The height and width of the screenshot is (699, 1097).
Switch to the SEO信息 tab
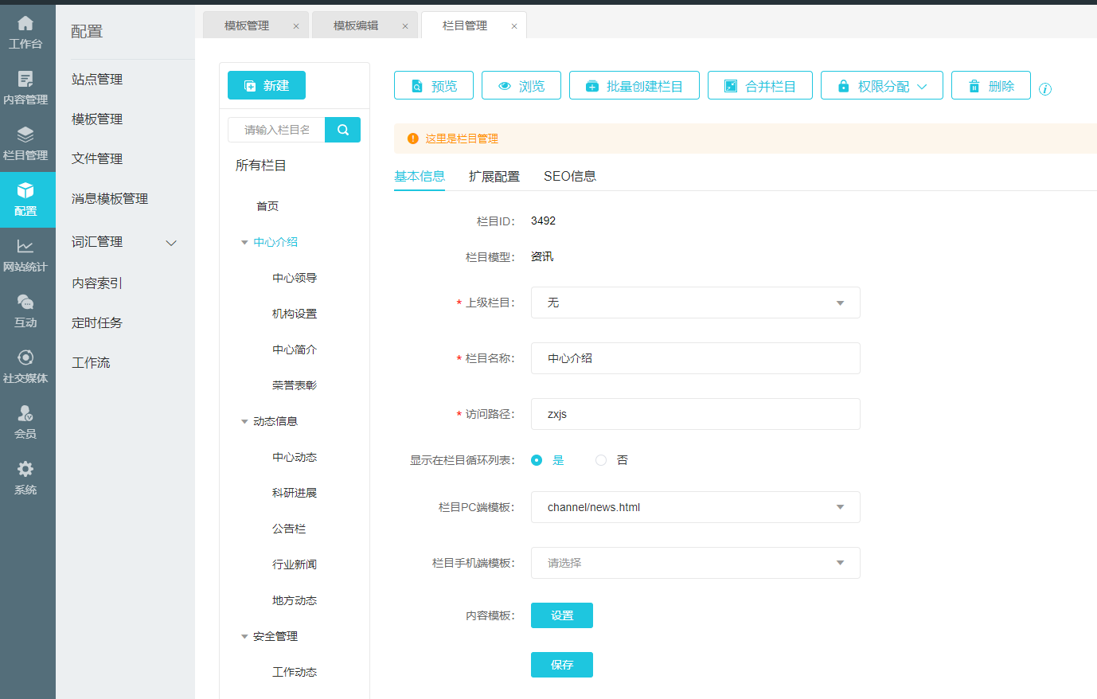coord(569,177)
